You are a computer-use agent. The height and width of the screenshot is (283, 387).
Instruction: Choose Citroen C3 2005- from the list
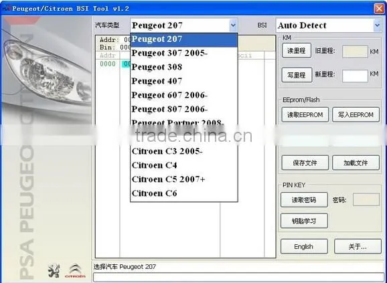(184, 152)
